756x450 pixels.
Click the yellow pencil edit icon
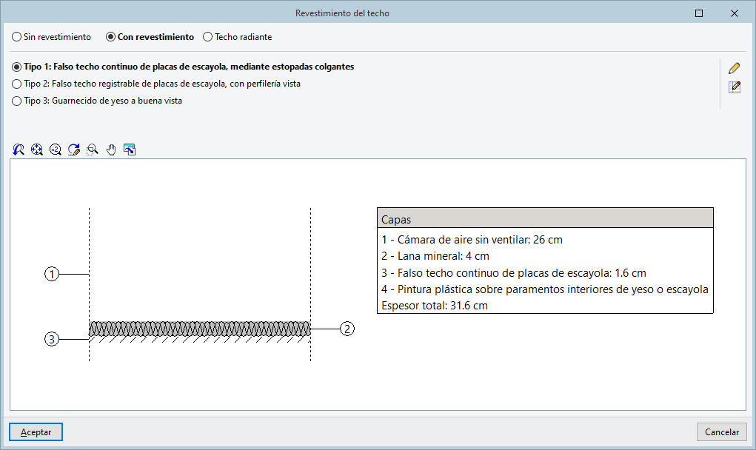pyautogui.click(x=735, y=68)
